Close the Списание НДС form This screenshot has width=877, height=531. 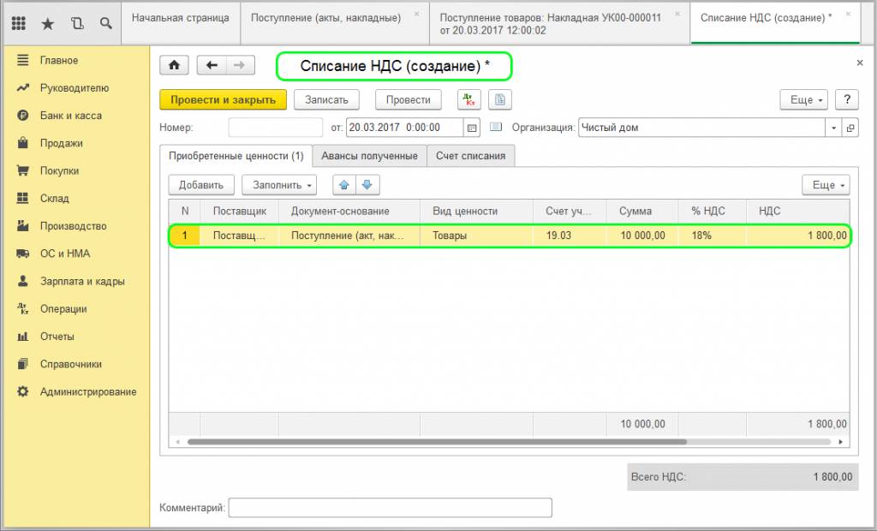860,63
